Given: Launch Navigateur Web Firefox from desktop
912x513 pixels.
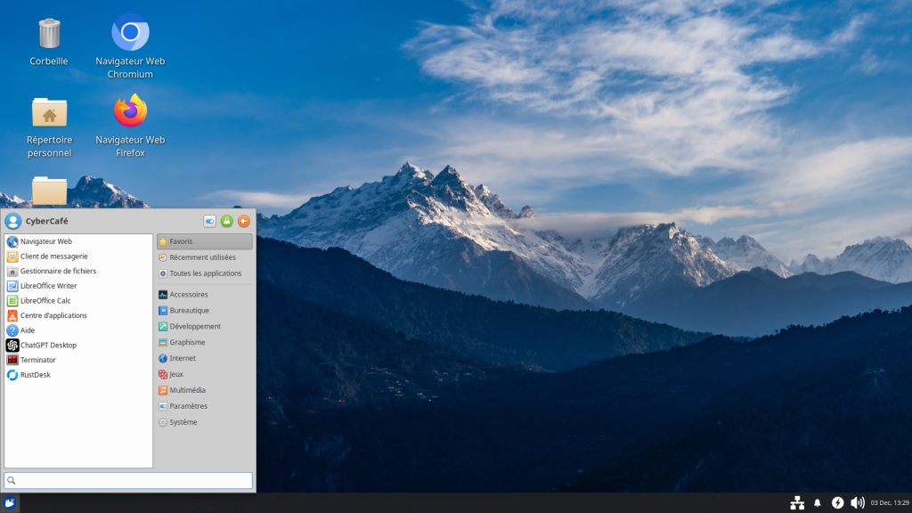Looking at the screenshot, I should click(130, 112).
